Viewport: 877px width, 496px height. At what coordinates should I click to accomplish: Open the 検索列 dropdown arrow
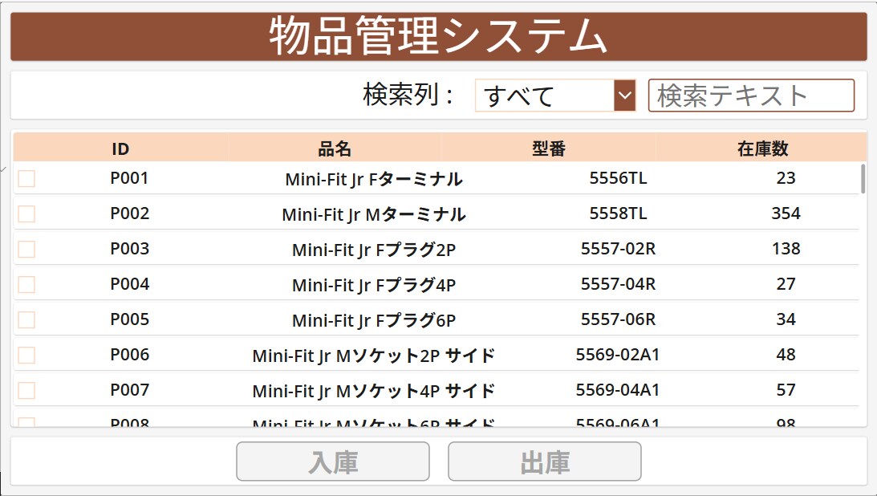[624, 95]
